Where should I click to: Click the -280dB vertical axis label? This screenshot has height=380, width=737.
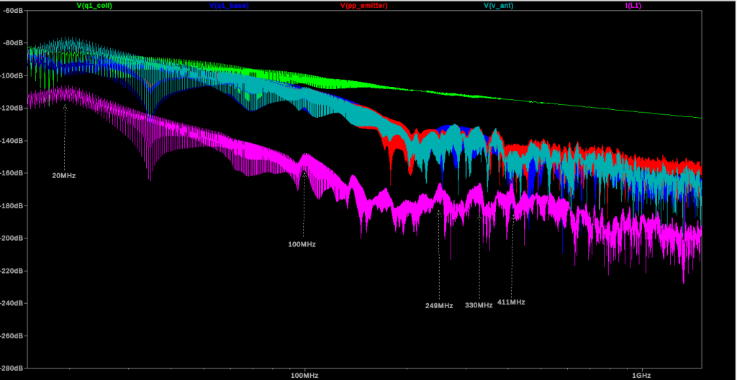coord(12,369)
